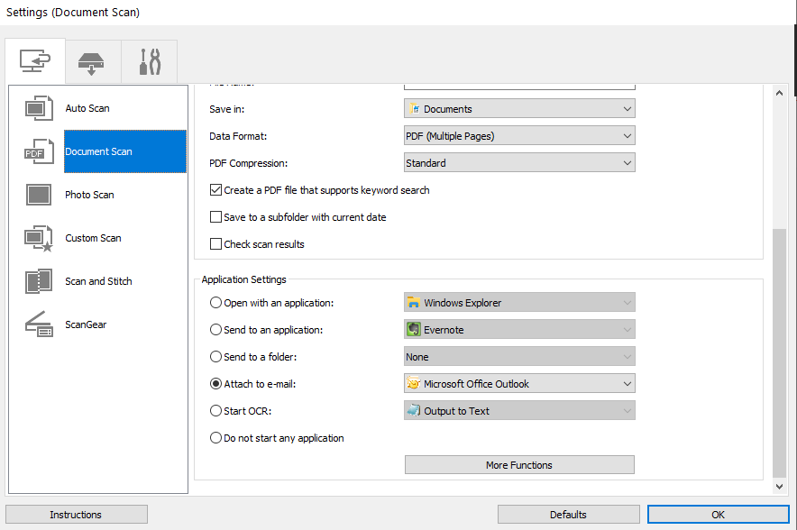
Task: Click the Document Scan PDF icon
Action: point(39,151)
